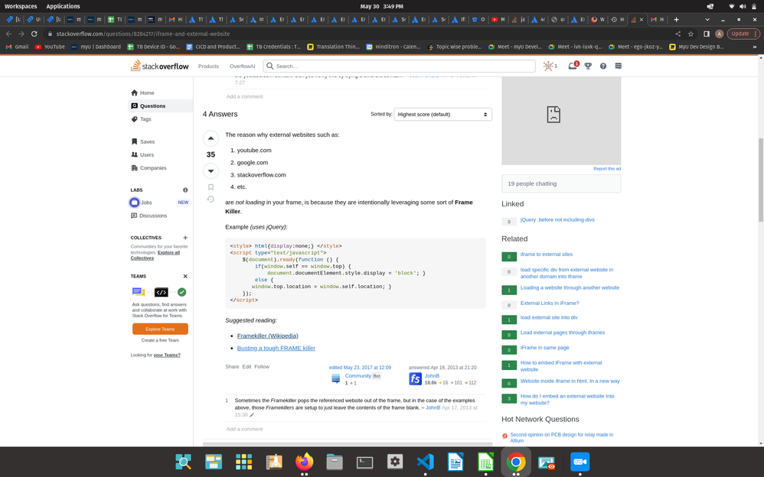Open the help question-mark icon
Image resolution: width=764 pixels, height=477 pixels.
(603, 67)
